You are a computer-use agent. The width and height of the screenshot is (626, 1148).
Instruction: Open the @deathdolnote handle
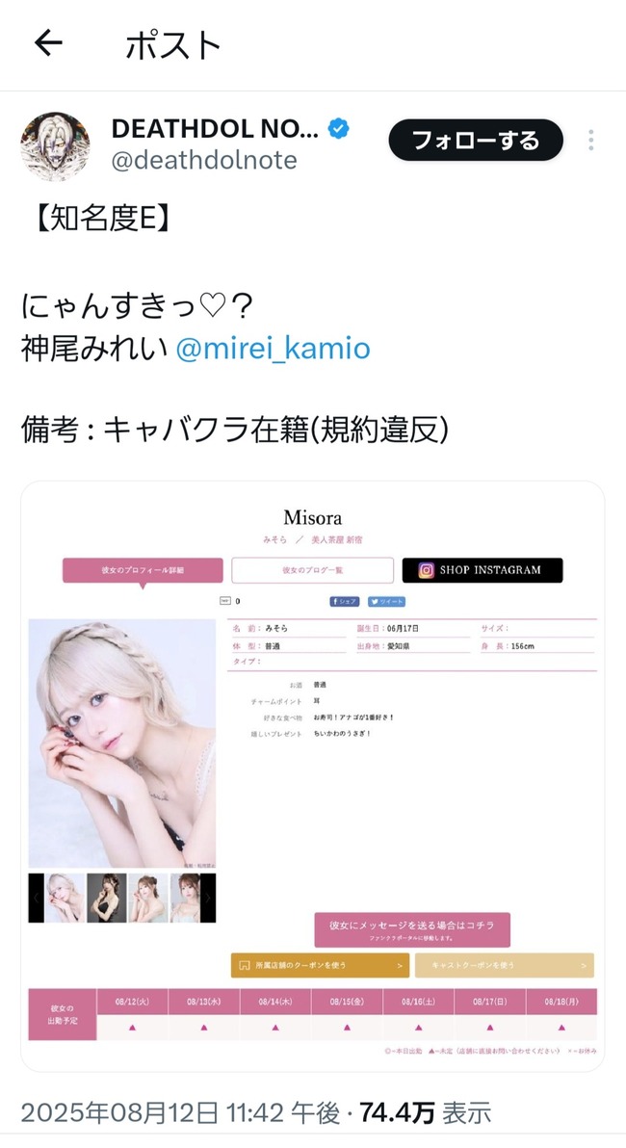pos(204,160)
